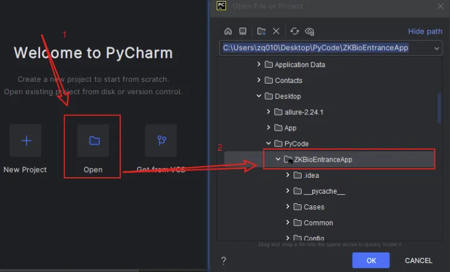This screenshot has height=272, width=450.
Task: Toggle show hidden files eye icon
Action: point(310,31)
